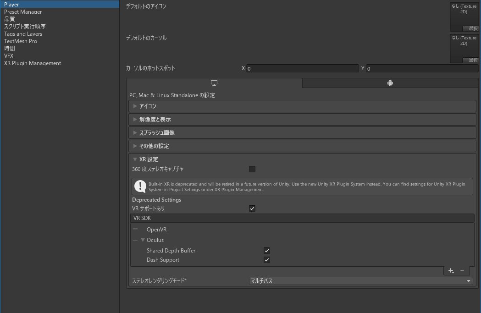Remove a VR SDK using the minus icon
This screenshot has width=481, height=313.
pos(461,270)
